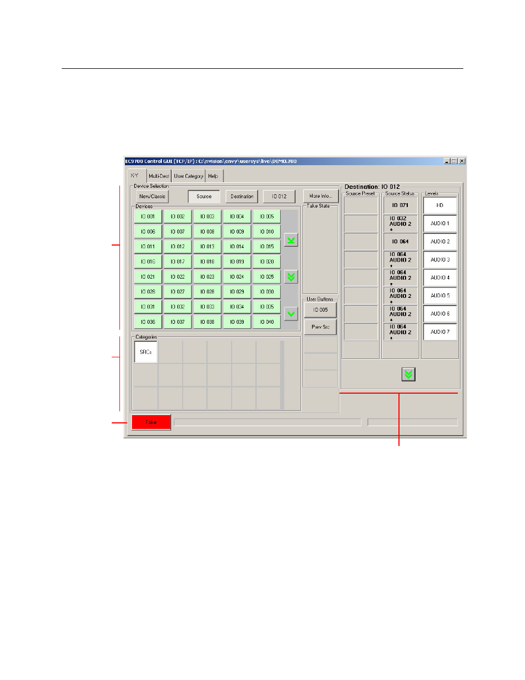
Task: Select device IO 005 in Devices grid
Action: (x=266, y=217)
